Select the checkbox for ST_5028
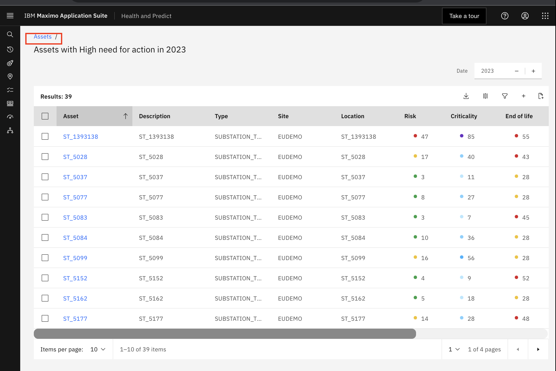 pyautogui.click(x=45, y=157)
